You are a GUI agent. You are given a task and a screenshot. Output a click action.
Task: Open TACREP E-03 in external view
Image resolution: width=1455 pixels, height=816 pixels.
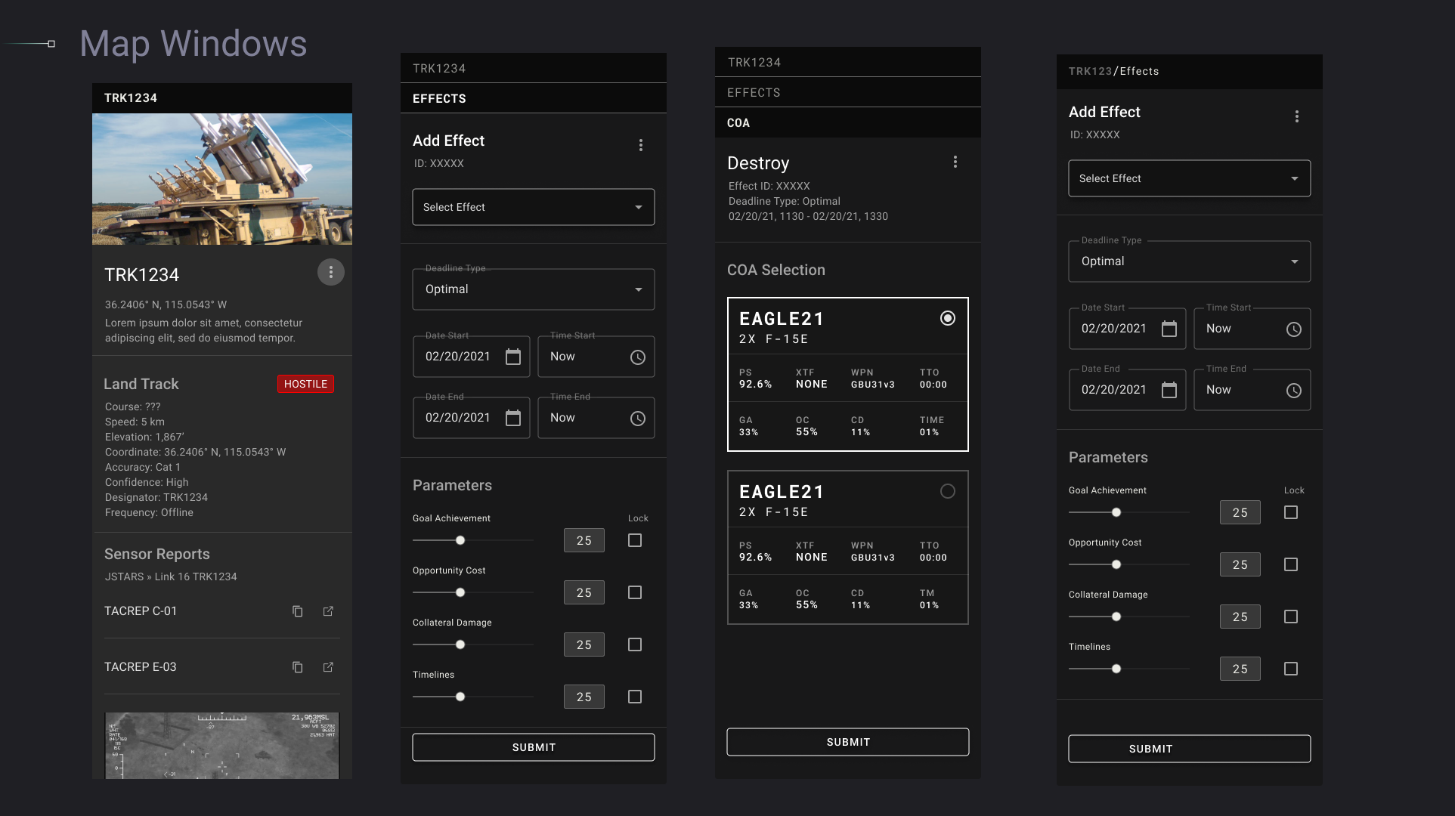pyautogui.click(x=327, y=666)
